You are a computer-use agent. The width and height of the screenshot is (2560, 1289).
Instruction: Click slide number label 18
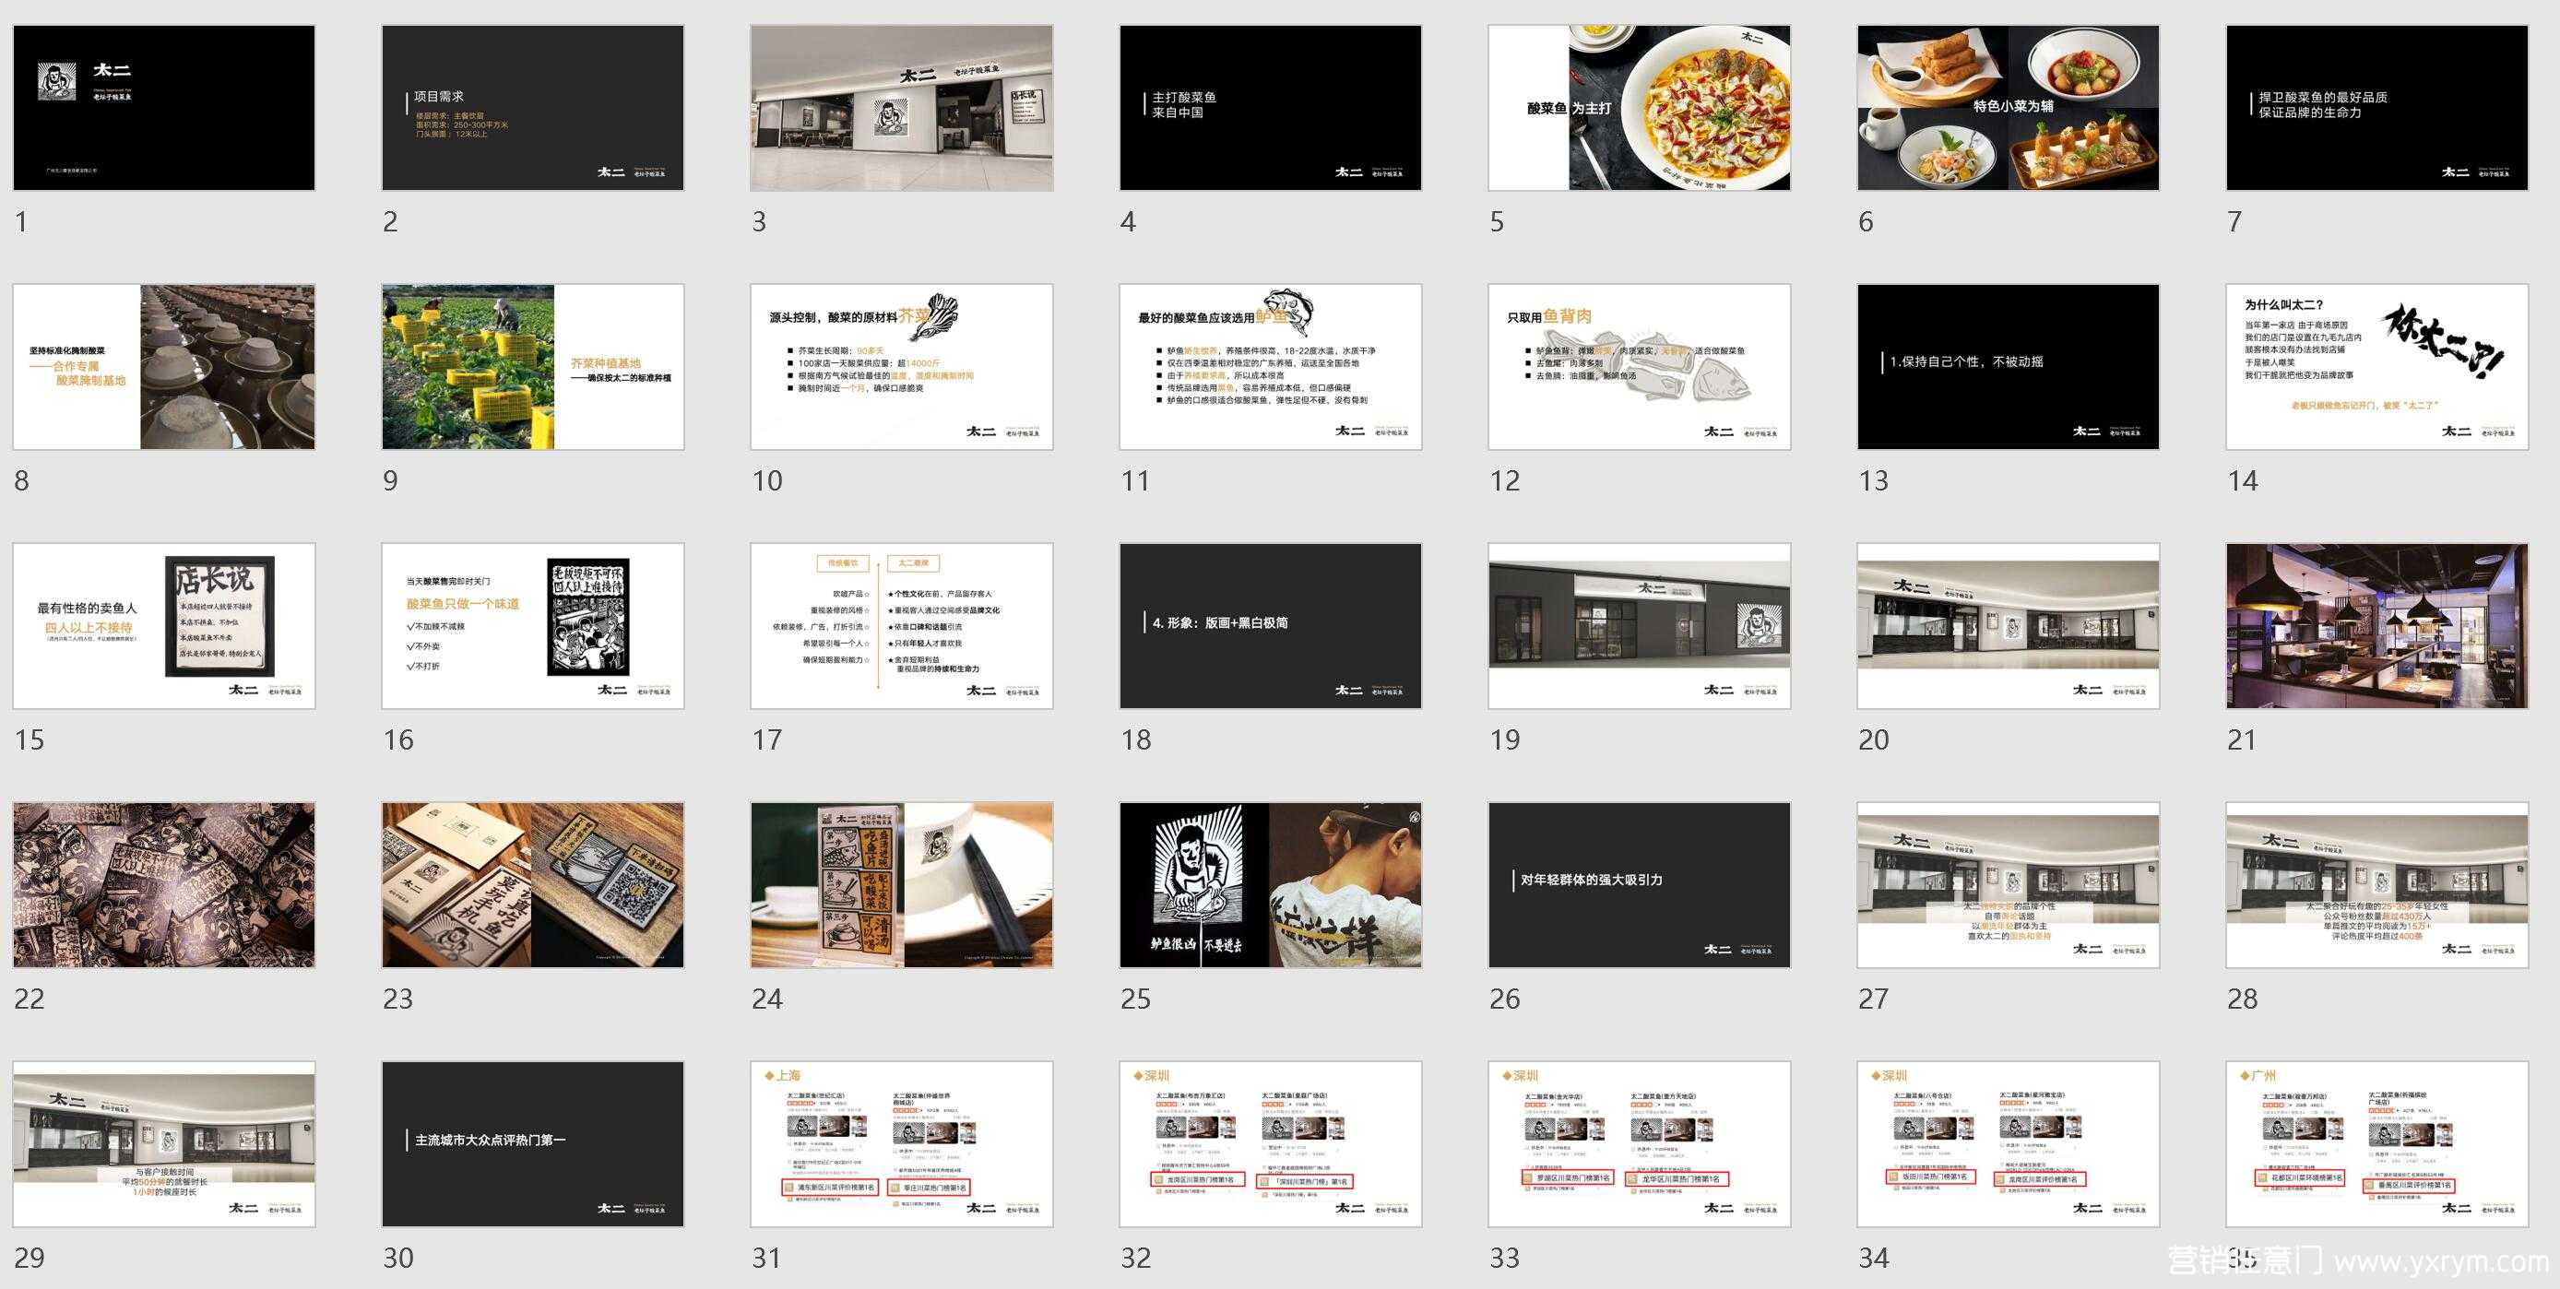click(x=1136, y=740)
